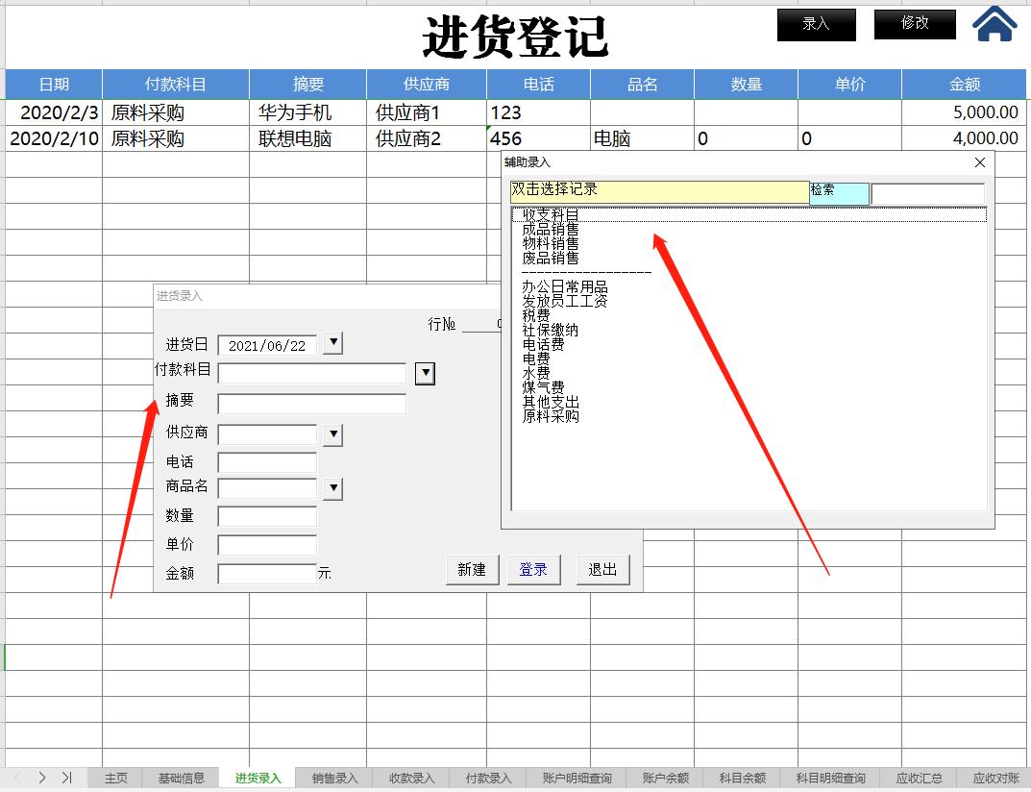Open the 商品名 dropdown in the form
Screen dimensions: 1031x792
(x=332, y=488)
